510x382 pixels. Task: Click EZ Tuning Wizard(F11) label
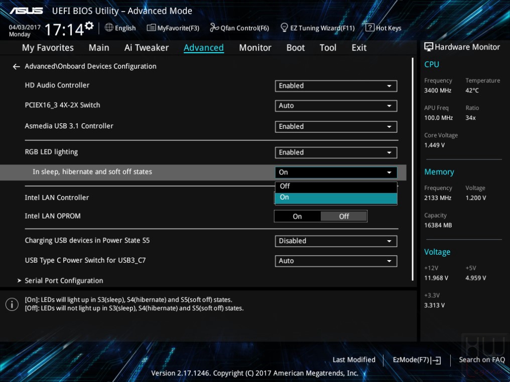coord(322,28)
